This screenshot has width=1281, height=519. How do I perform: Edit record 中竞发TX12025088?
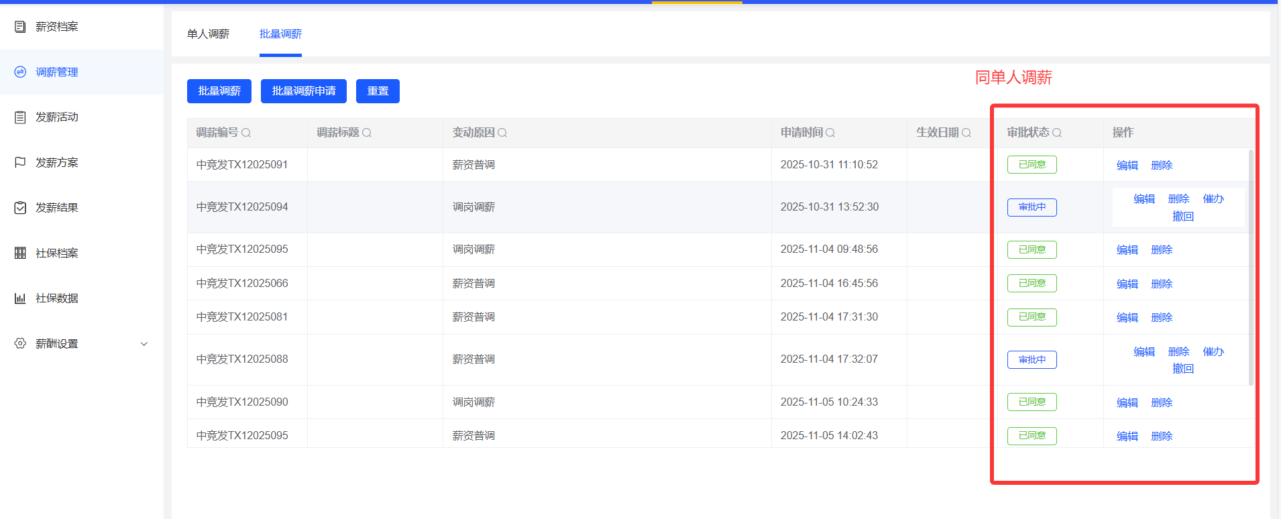tap(1144, 352)
